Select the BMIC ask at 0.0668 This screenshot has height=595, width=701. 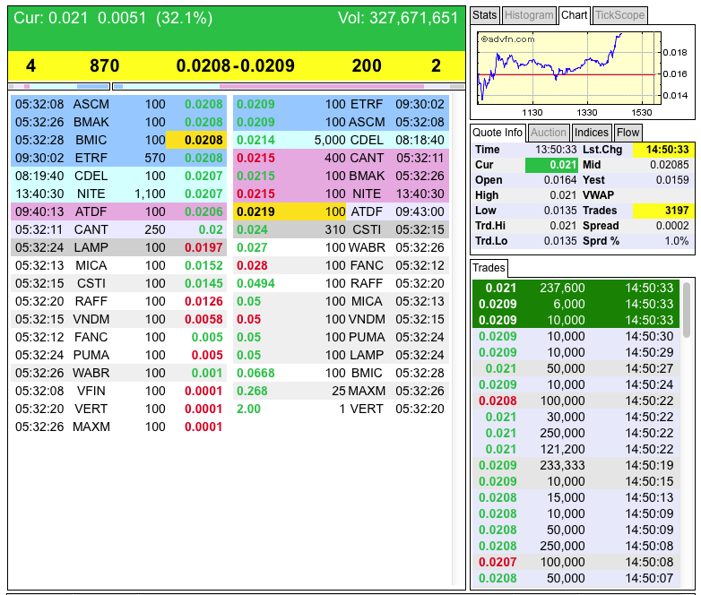[x=342, y=373]
